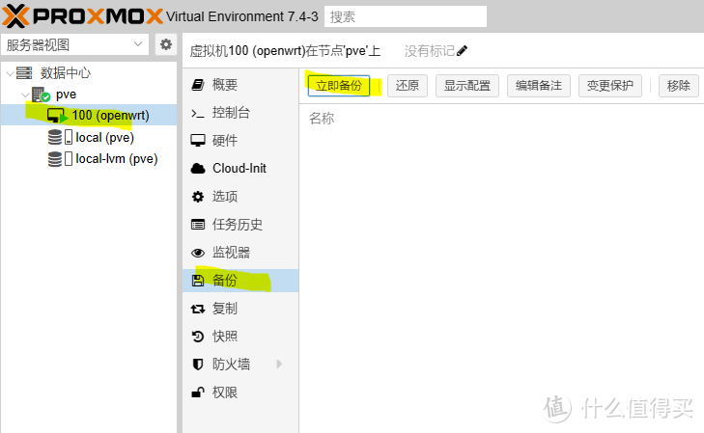The height and width of the screenshot is (433, 704).
Task: Click the 立即备份 backup now button
Action: (x=339, y=86)
